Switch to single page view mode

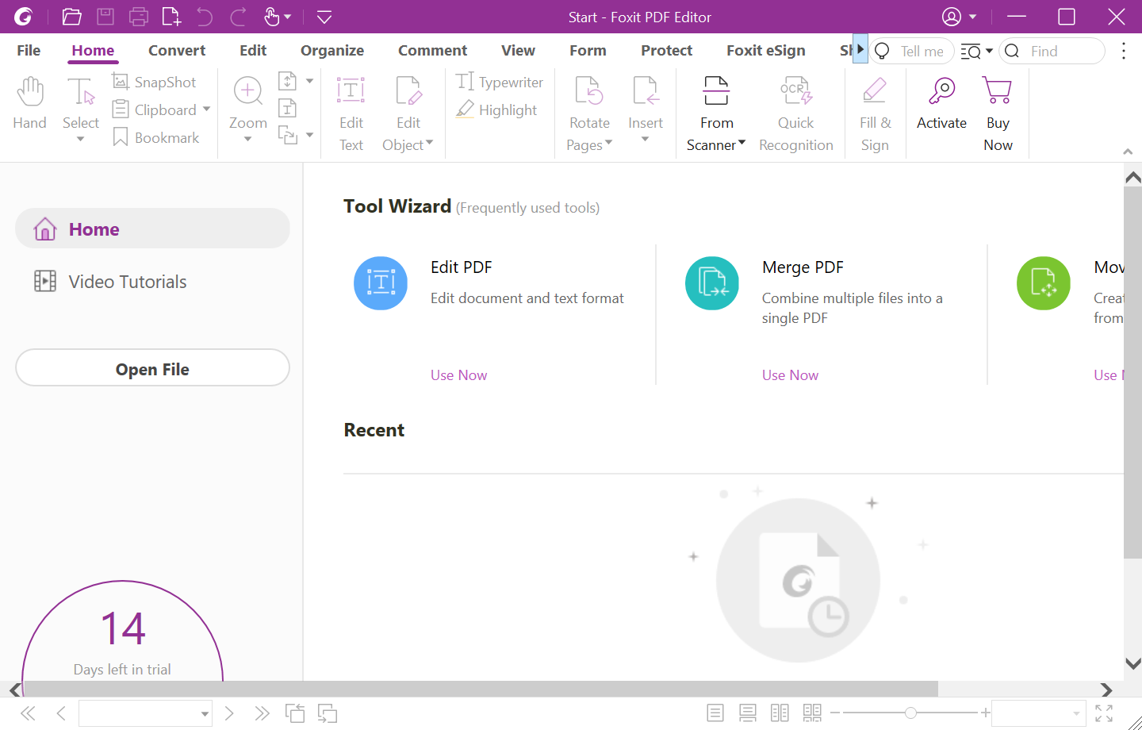715,713
